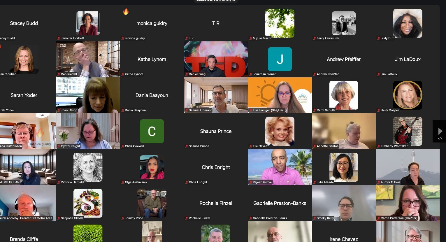This screenshot has height=242, width=446.
Task: Select Tommy Price's armchair photo
Action: click(x=152, y=203)
